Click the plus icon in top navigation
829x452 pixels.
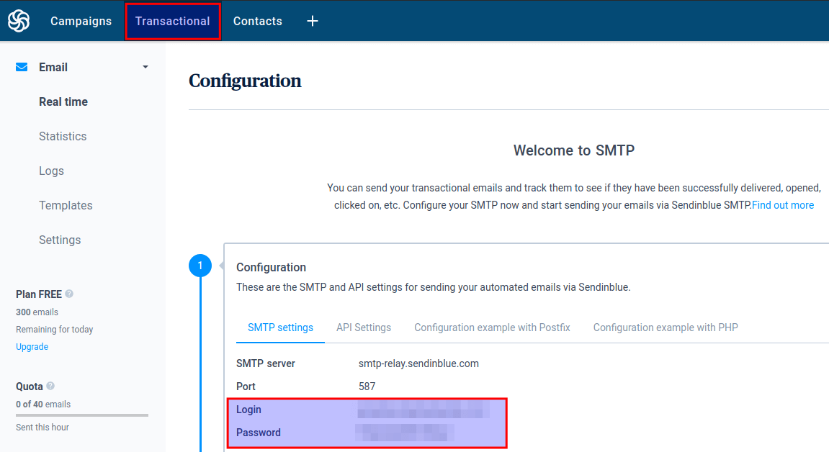[x=313, y=21]
